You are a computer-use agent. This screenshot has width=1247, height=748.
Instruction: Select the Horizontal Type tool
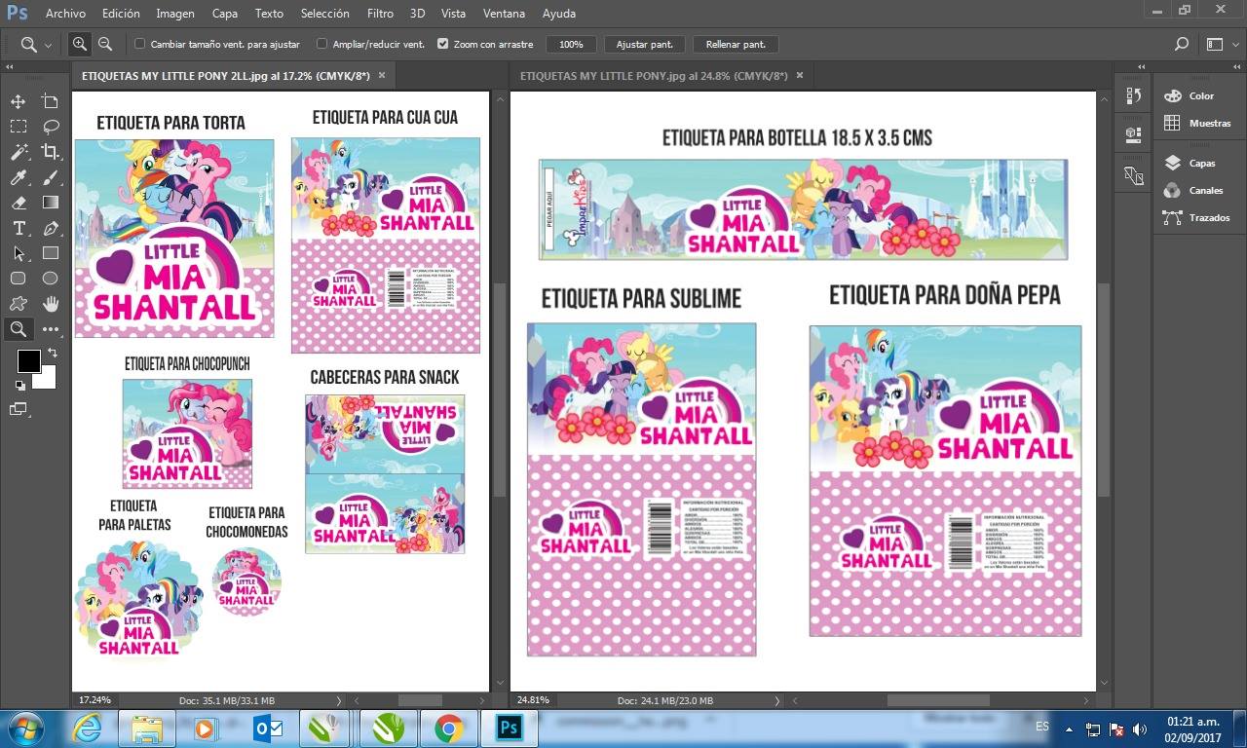coord(18,228)
